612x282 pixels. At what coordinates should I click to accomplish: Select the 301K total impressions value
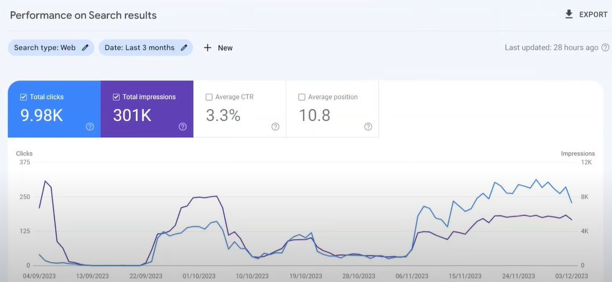132,115
